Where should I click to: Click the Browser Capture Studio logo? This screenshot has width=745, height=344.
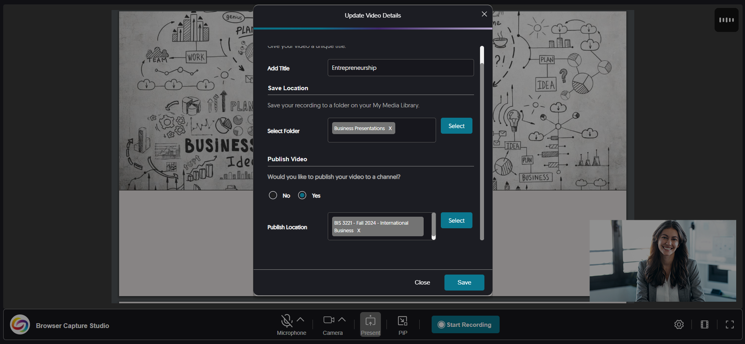[20, 324]
